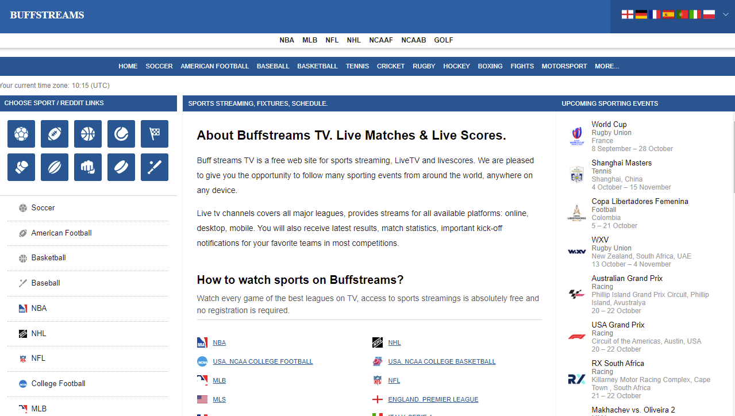This screenshot has width=735, height=416.
Task: Open NHL in the top quick links
Action: pos(354,40)
